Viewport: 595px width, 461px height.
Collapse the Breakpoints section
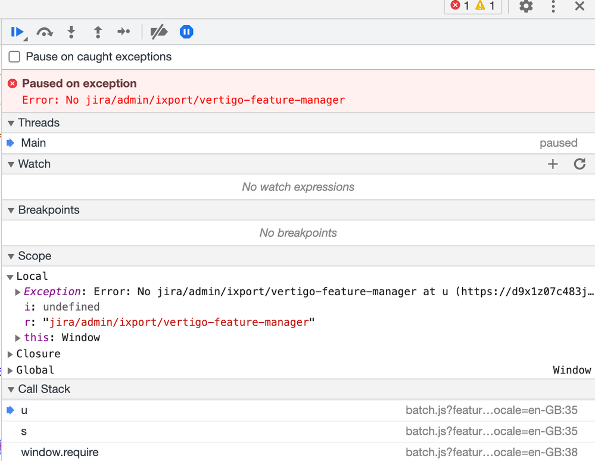click(11, 210)
